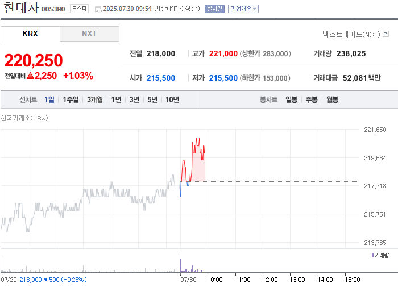Click the 07/29 218,000 ▼500 summary
This screenshot has width=398, height=287.
click(x=44, y=280)
